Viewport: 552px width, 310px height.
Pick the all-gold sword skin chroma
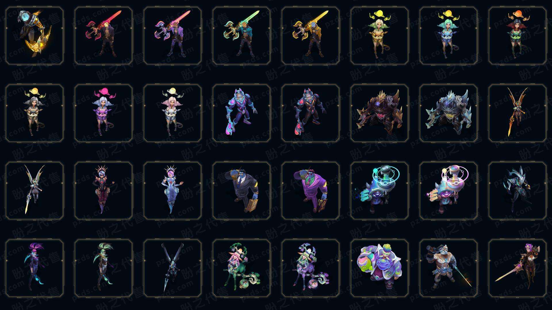pos(310,36)
